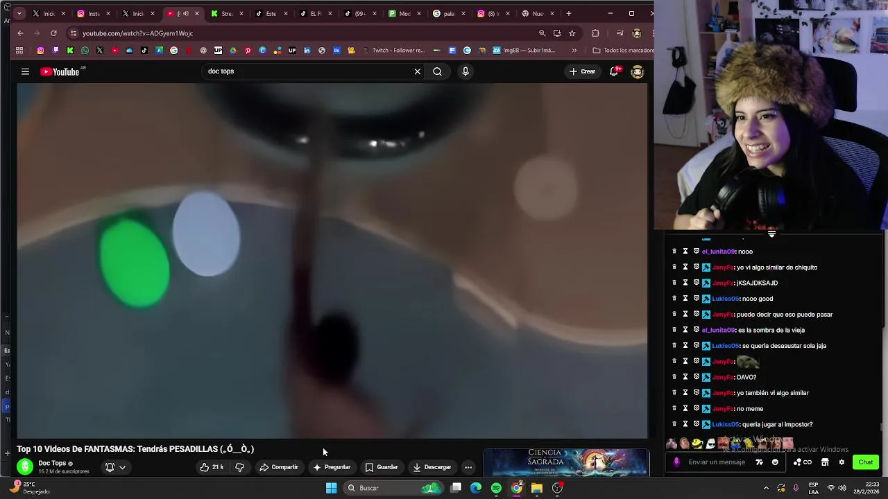Image resolution: width=888 pixels, height=499 pixels.
Task: Open the volume control in system tray
Action: point(842,488)
